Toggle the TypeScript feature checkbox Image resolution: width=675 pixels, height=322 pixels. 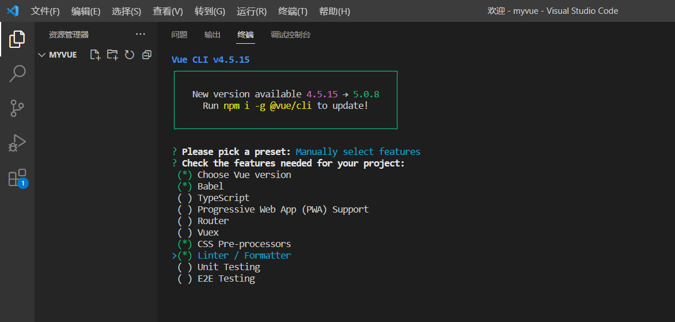[185, 198]
